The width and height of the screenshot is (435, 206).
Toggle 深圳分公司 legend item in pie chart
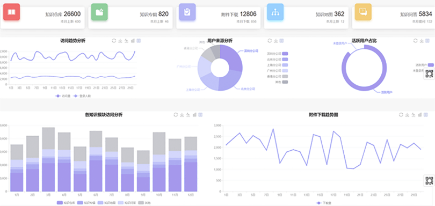coord(278,54)
